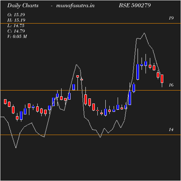This screenshot has height=181, width=181.
Task: Select the low value 'L: 14.75'
Action: (x=16, y=26)
